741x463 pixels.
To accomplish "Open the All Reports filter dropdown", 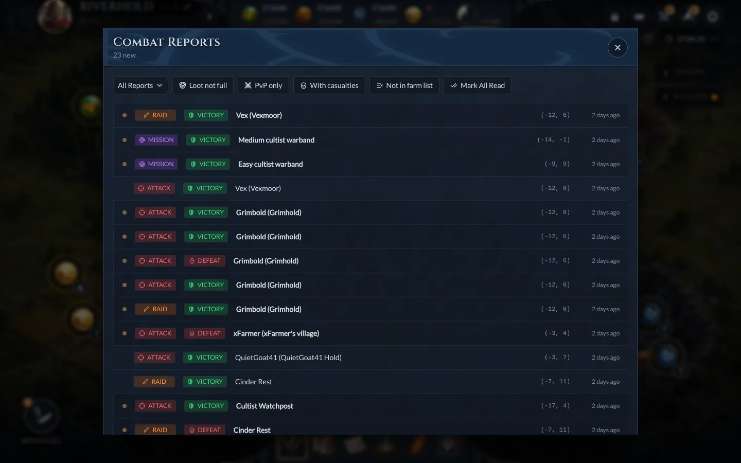I will click(x=140, y=85).
